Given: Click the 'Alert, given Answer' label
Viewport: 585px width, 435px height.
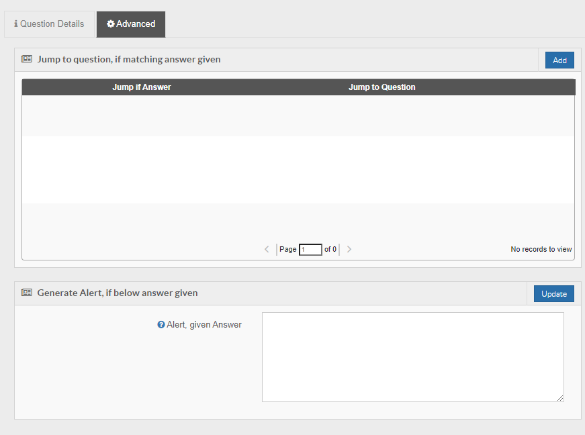Looking at the screenshot, I should [x=204, y=325].
